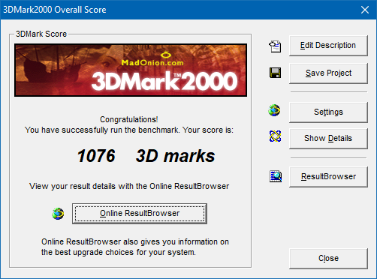The width and height of the screenshot is (377, 279).
Task: Click the magnifier icon beside ResultBrowser
Action: 276,176
